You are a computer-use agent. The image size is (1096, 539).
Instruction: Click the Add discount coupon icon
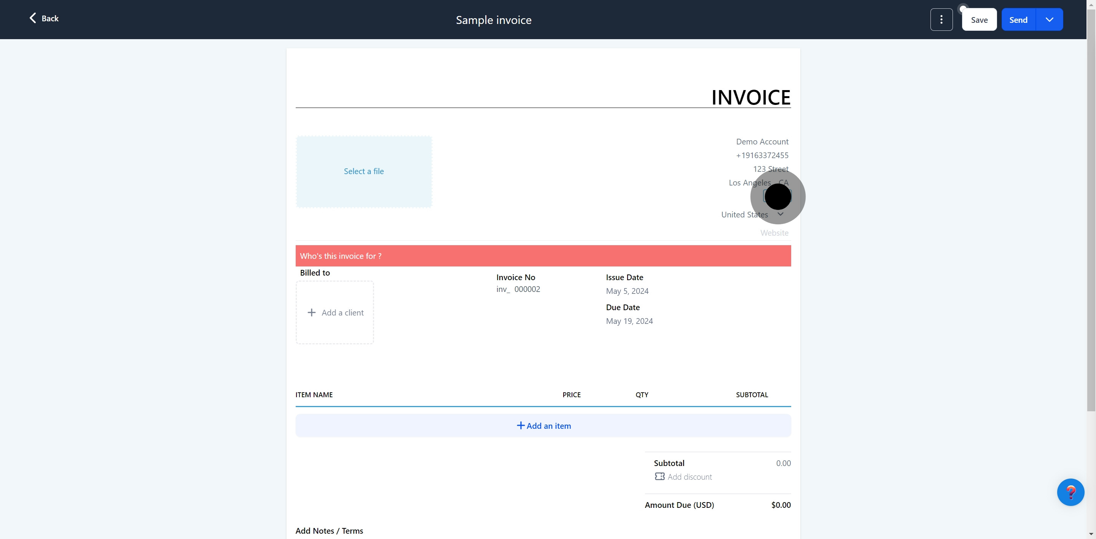(660, 477)
